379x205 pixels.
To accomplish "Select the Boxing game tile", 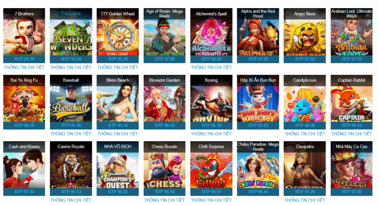I will [x=211, y=102].
